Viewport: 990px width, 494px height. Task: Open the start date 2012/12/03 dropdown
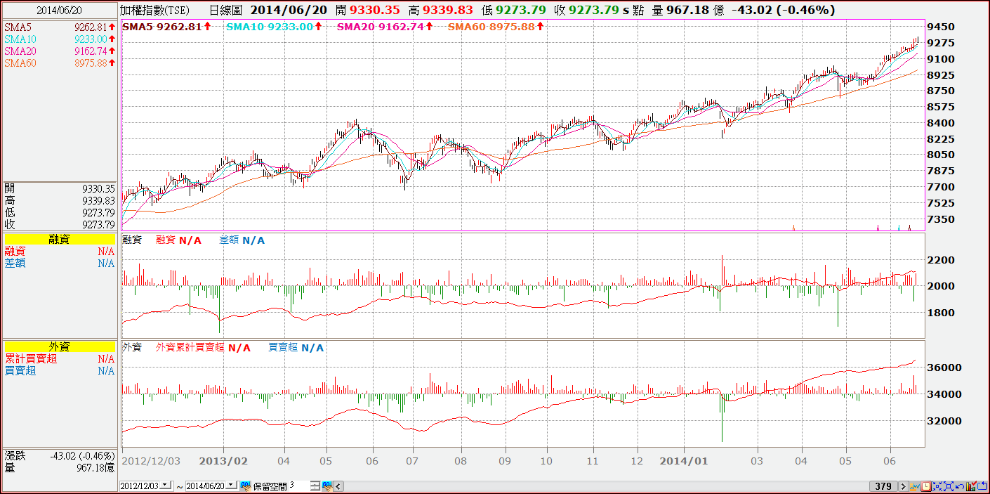pos(165,486)
